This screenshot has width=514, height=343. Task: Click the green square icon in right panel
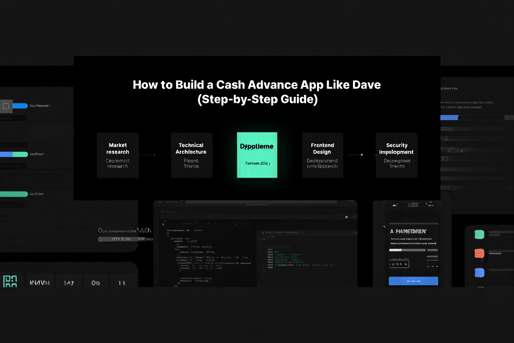tap(479, 235)
